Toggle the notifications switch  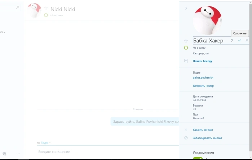[198, 158]
